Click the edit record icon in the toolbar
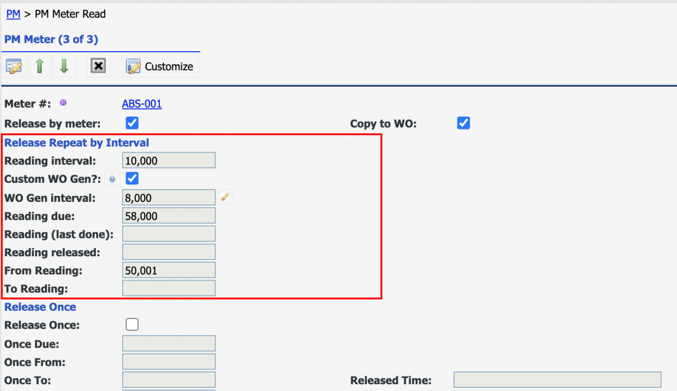The width and height of the screenshot is (677, 391). 14,66
